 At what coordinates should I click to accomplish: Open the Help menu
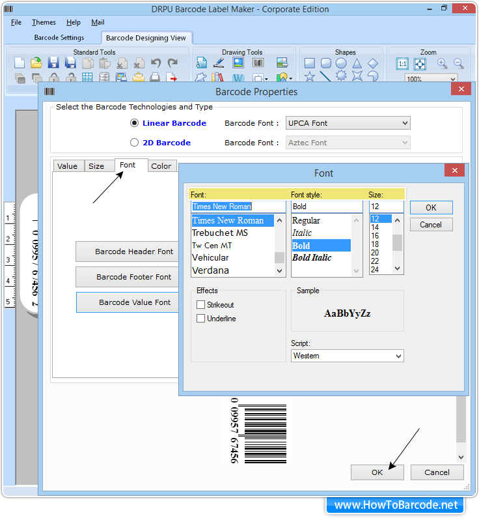tap(74, 22)
